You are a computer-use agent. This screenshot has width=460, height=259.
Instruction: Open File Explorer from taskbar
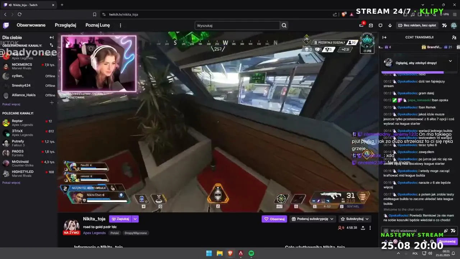pyautogui.click(x=219, y=253)
